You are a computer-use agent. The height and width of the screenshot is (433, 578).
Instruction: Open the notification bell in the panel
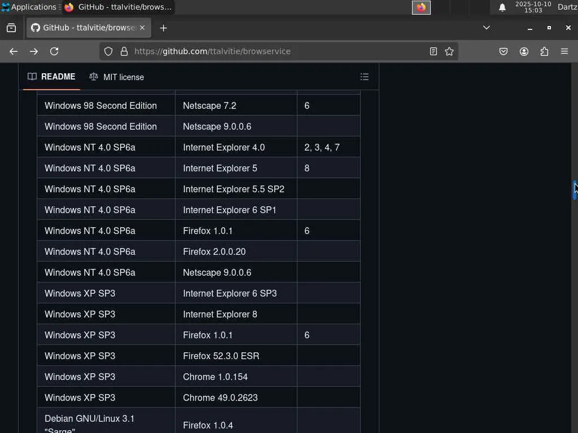tap(502, 7)
